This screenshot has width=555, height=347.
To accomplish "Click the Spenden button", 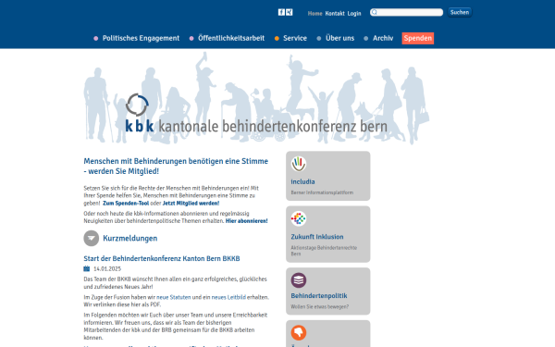I will [x=418, y=38].
